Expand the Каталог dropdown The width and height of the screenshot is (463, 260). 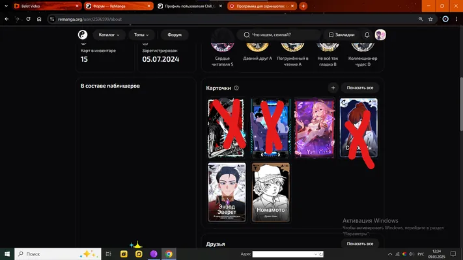(109, 35)
